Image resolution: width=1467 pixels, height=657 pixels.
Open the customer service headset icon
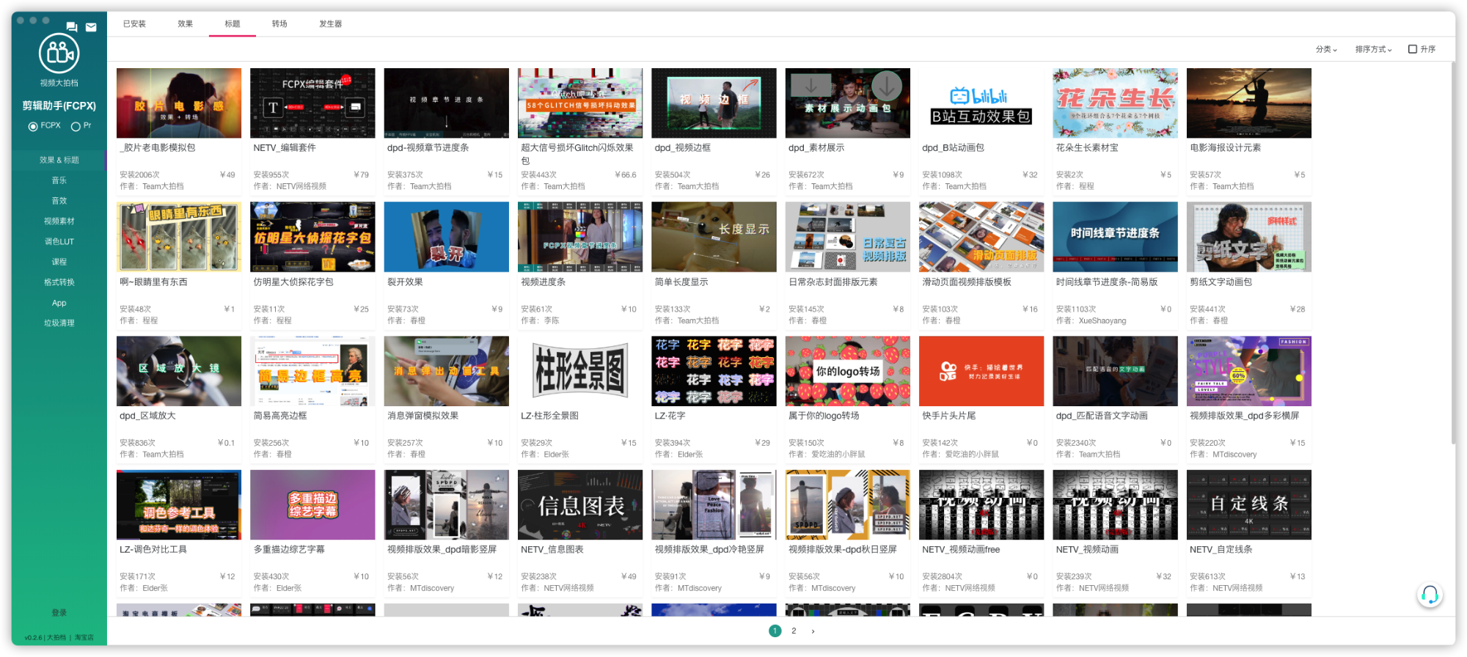pyautogui.click(x=1430, y=595)
